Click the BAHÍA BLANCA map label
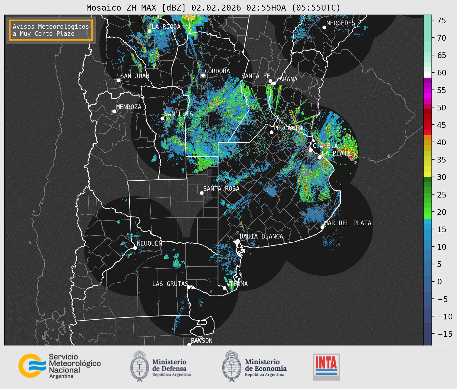 (261, 236)
